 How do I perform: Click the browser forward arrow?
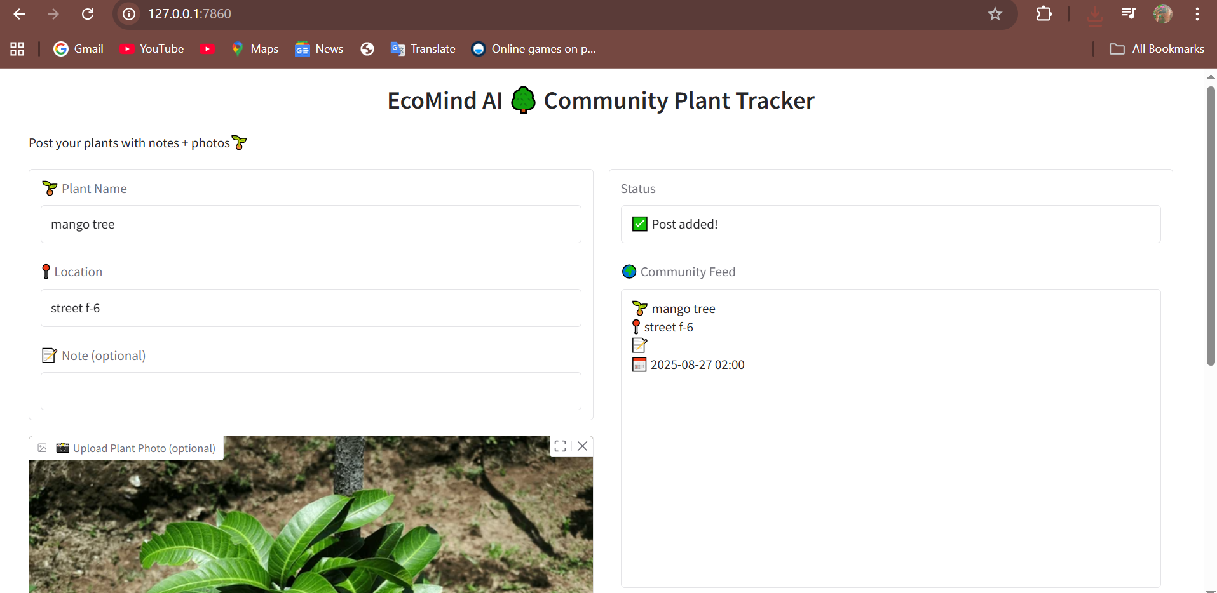tap(53, 14)
